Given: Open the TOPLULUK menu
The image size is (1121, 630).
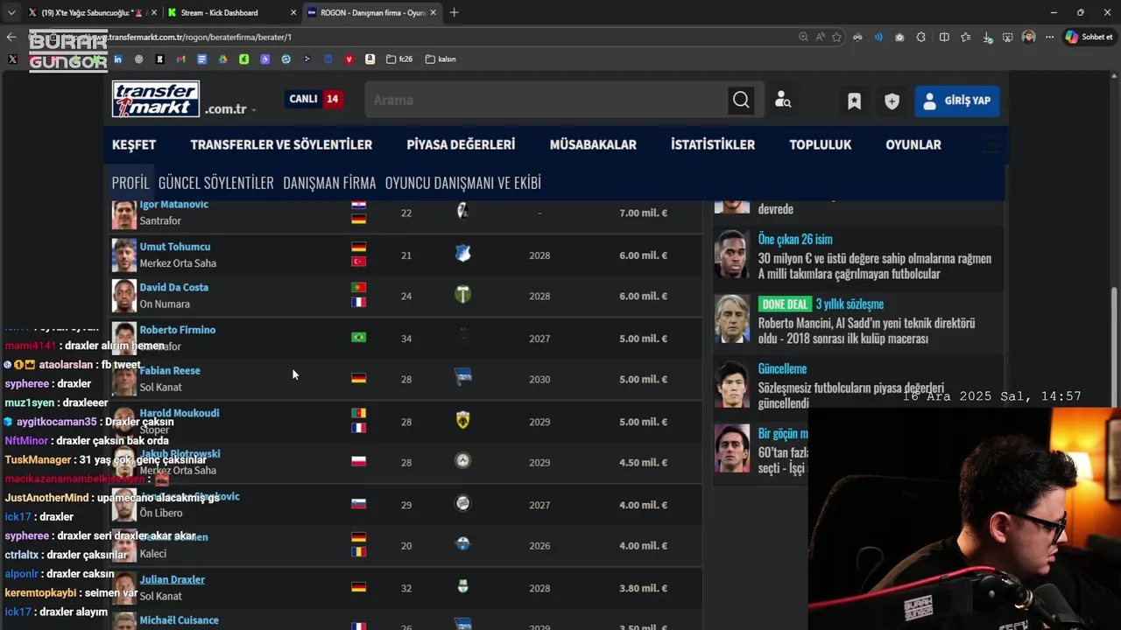Looking at the screenshot, I should (x=820, y=144).
